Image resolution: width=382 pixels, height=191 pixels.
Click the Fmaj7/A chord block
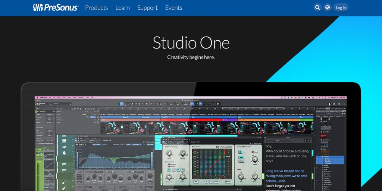tap(176, 117)
